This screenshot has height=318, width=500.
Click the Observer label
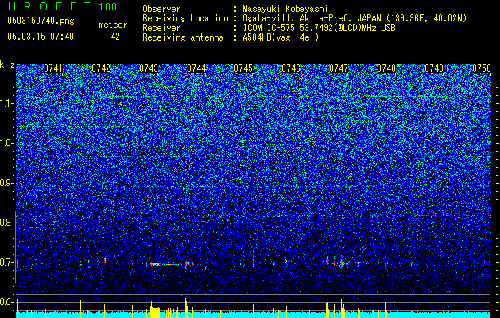161,9
